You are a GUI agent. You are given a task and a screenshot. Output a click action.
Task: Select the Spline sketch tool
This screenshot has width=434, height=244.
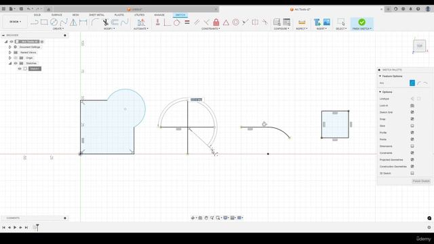pyautogui.click(x=64, y=22)
